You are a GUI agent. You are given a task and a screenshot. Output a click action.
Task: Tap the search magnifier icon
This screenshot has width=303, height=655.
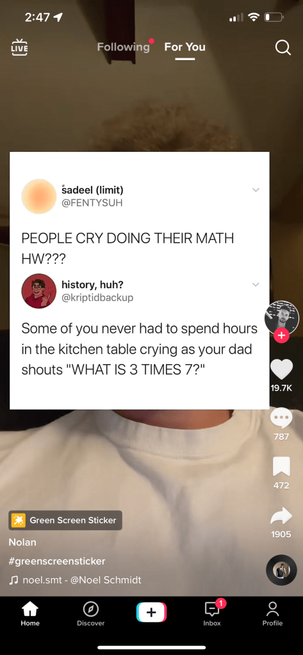coord(283,47)
